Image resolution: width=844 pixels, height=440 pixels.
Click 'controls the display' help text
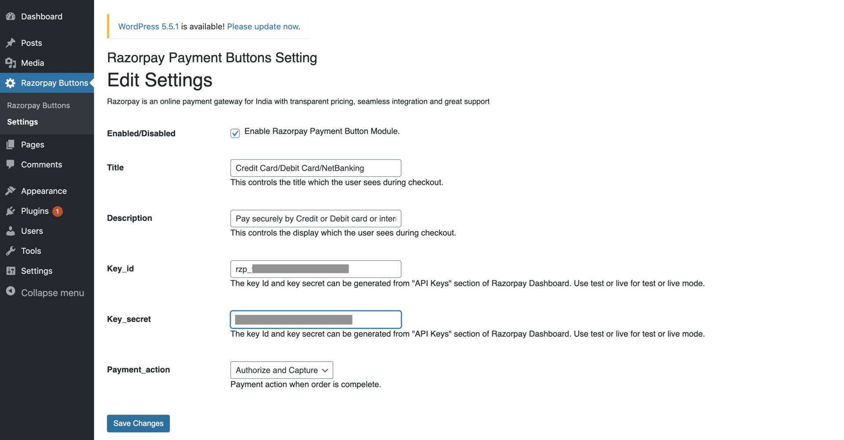click(x=343, y=233)
